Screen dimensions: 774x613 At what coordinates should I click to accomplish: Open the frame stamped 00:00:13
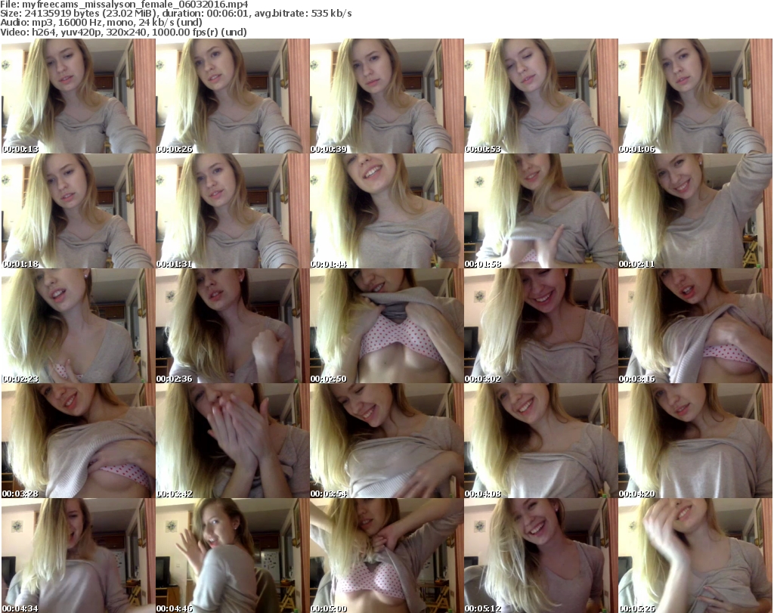tap(78, 96)
